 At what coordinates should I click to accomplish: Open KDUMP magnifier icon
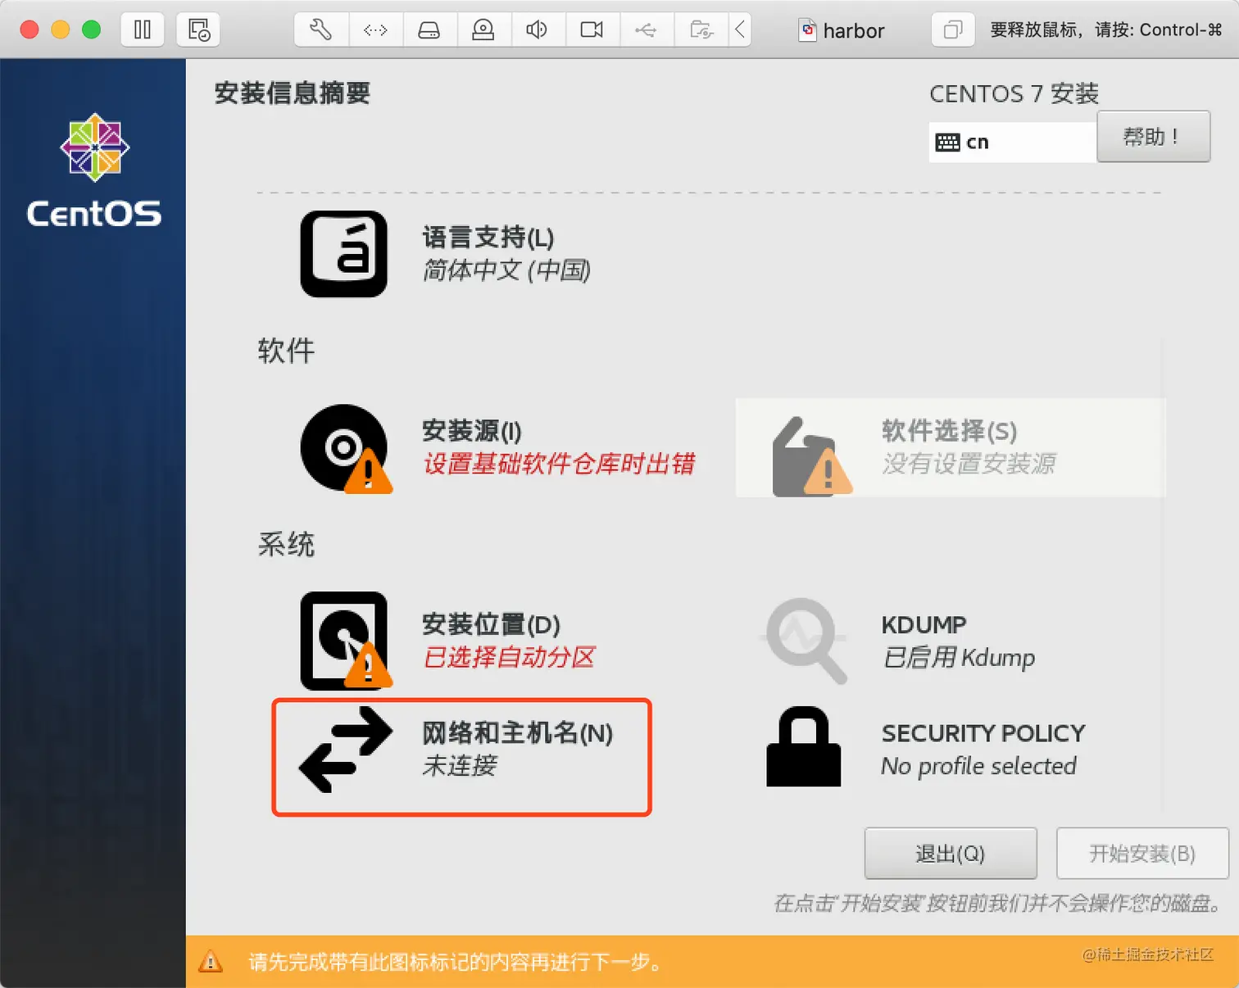coord(806,640)
